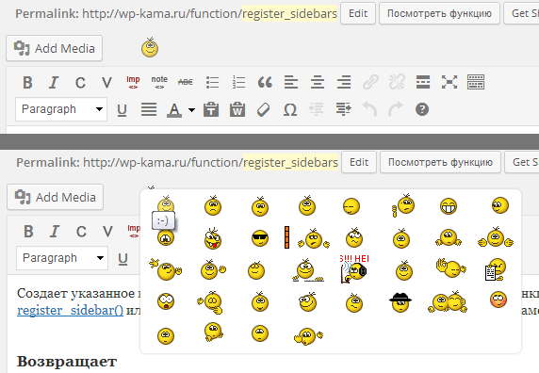Image resolution: width=539 pixels, height=373 pixels.
Task: Justify text alignment
Action: pos(149,109)
